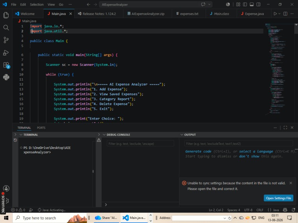Change indentation via Spaces: 4

click(x=234, y=210)
